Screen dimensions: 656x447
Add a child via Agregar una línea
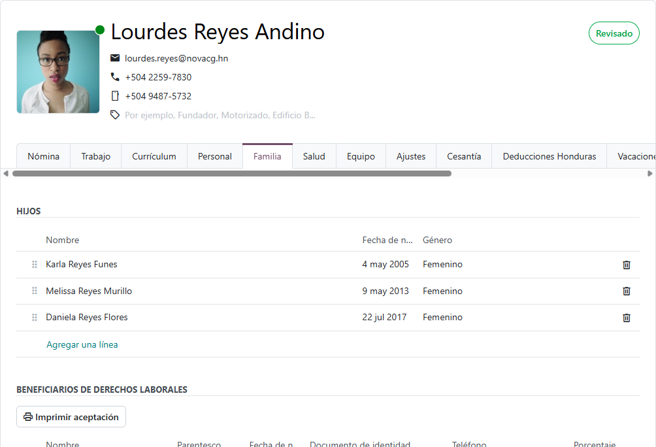click(x=82, y=344)
